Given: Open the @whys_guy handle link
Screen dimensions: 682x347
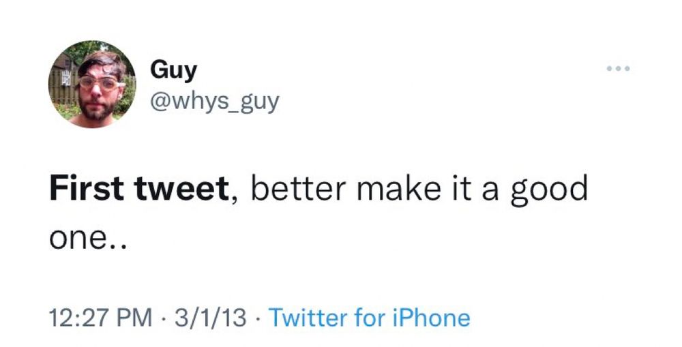Looking at the screenshot, I should 214,102.
